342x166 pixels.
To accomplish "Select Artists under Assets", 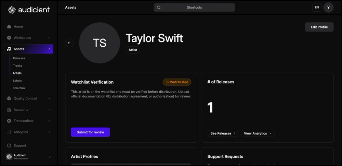I will 17,73.
